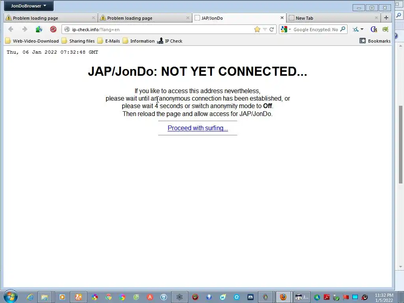Open the taskbar clock showing 11:32 PM
The height and width of the screenshot is (303, 404).
384,297
